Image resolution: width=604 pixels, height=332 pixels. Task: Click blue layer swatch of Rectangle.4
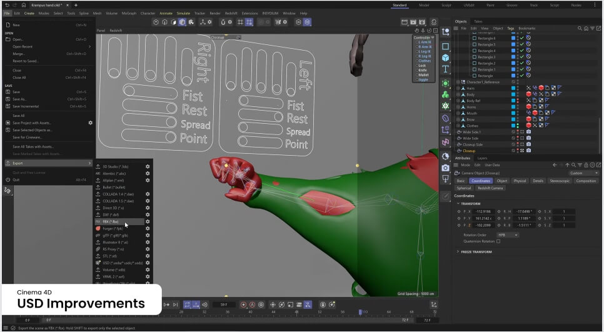[513, 51]
